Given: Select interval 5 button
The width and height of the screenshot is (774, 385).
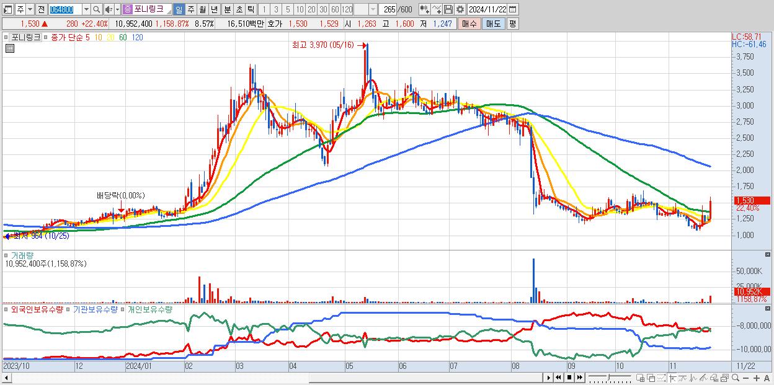Looking at the screenshot, I should (x=288, y=9).
